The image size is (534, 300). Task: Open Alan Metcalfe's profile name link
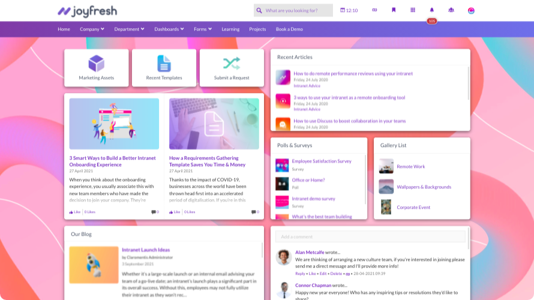(310, 253)
